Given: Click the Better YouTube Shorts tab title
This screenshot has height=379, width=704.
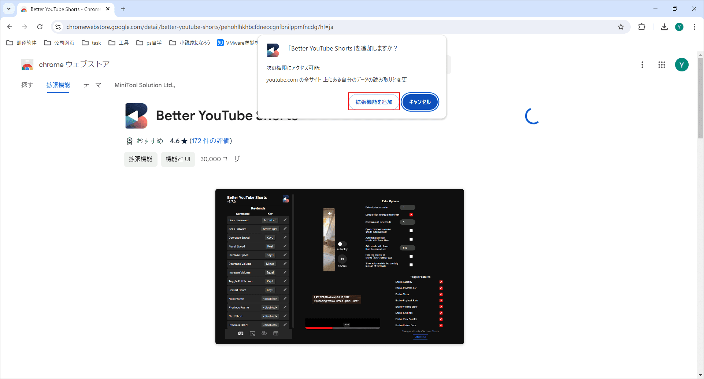Looking at the screenshot, I should point(65,9).
